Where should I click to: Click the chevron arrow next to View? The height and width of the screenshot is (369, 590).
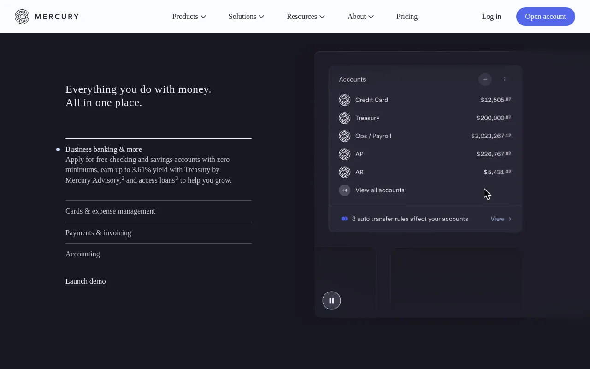pos(510,219)
